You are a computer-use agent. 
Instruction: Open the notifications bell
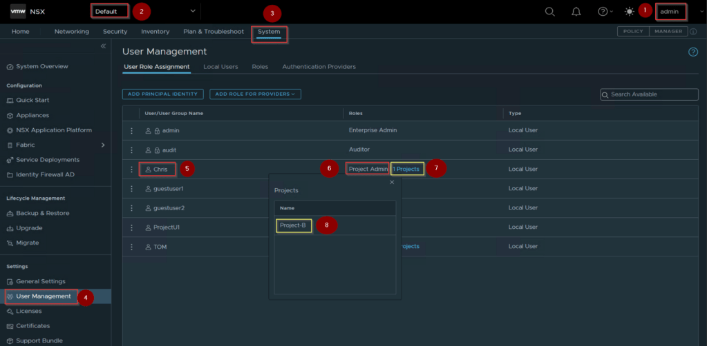[576, 12]
